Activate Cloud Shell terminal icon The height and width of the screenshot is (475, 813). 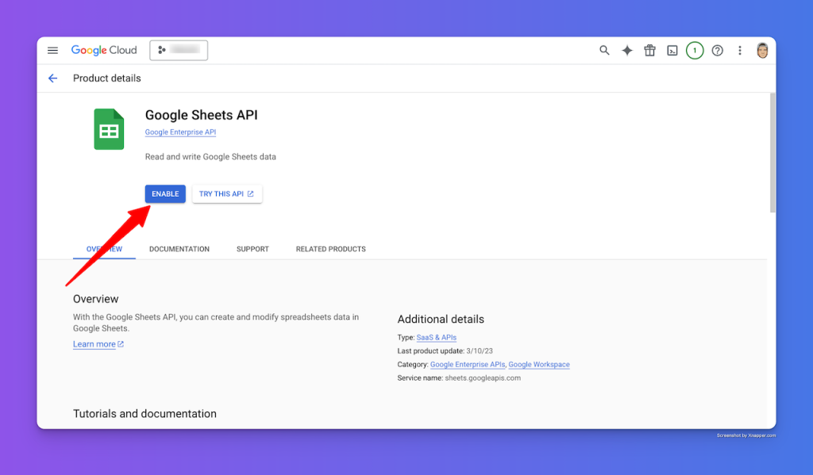point(672,50)
